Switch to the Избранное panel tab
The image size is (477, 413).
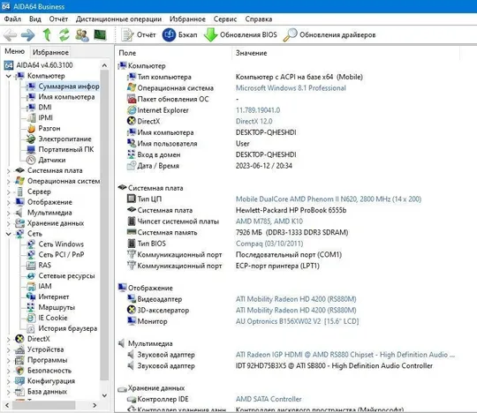click(x=50, y=52)
